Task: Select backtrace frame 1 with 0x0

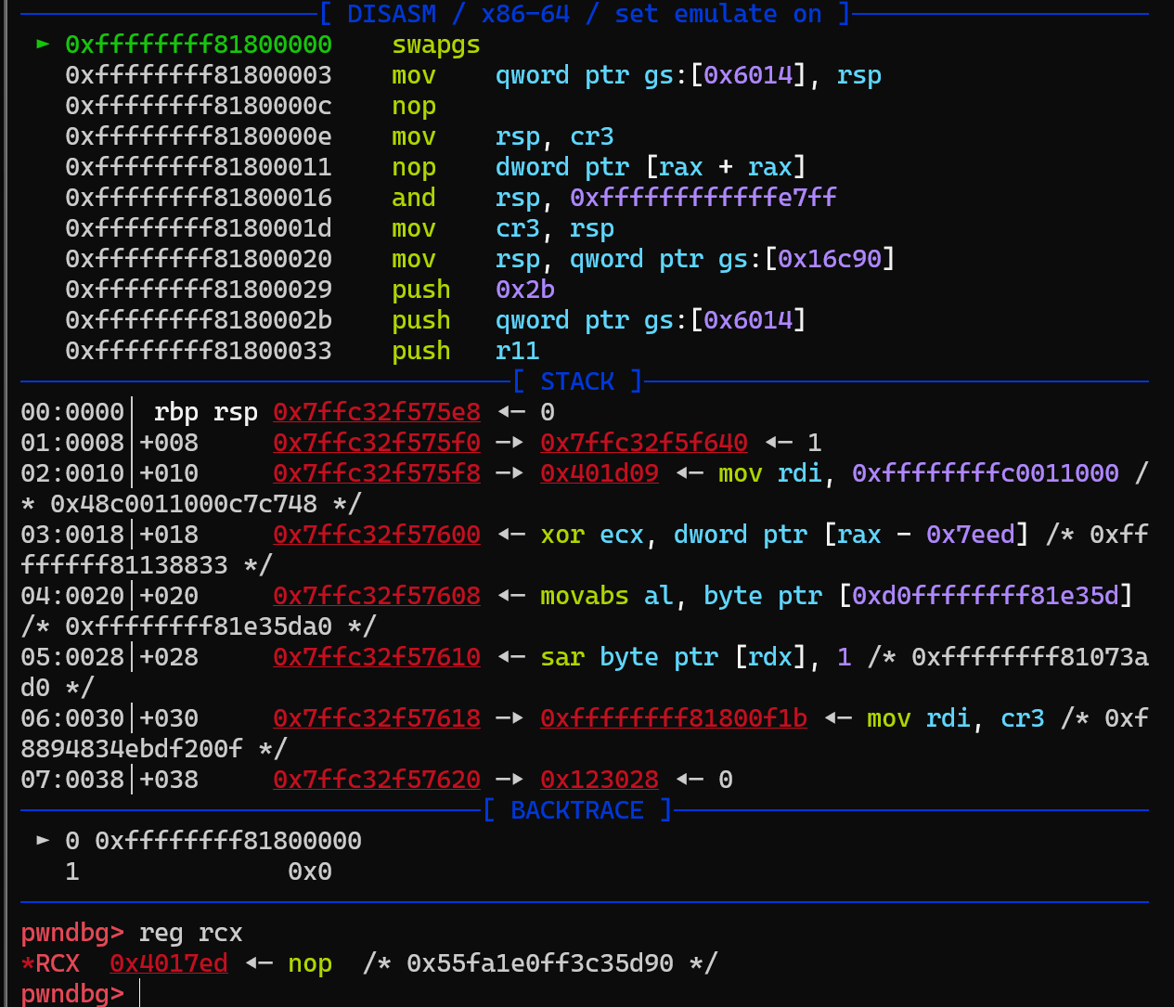Action: click(199, 871)
